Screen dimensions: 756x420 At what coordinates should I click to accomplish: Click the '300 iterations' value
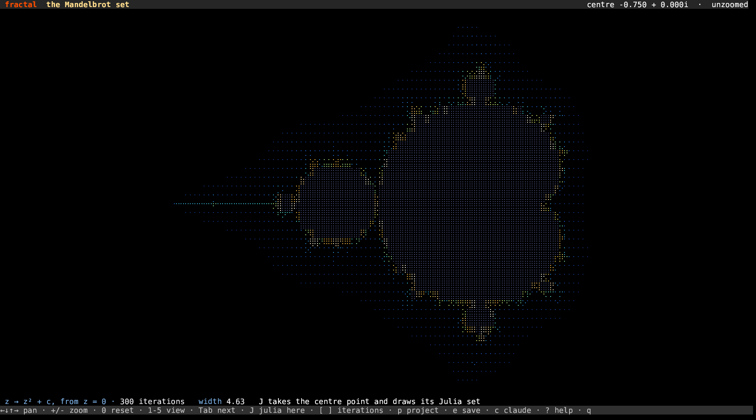pyautogui.click(x=152, y=402)
